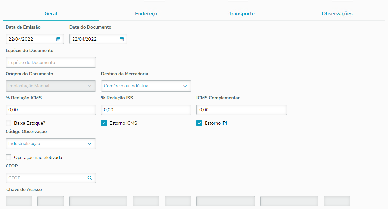
Task: Open calendar picker for Data de Emissão
Action: point(58,39)
